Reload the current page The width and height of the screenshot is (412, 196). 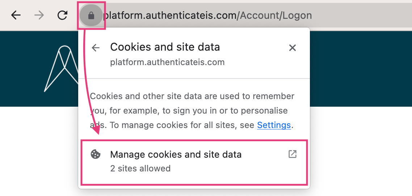[x=63, y=15]
